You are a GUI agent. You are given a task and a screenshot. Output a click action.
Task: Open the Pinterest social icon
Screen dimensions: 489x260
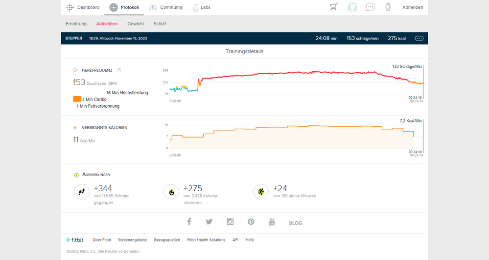[x=251, y=221]
